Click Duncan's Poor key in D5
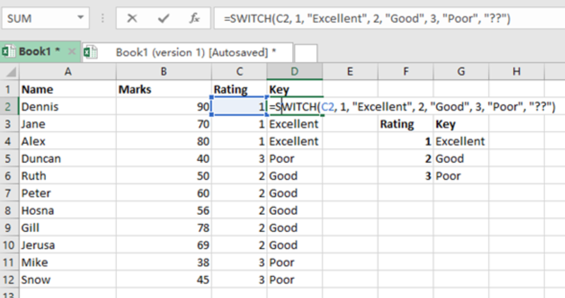The image size is (565, 298). click(295, 159)
